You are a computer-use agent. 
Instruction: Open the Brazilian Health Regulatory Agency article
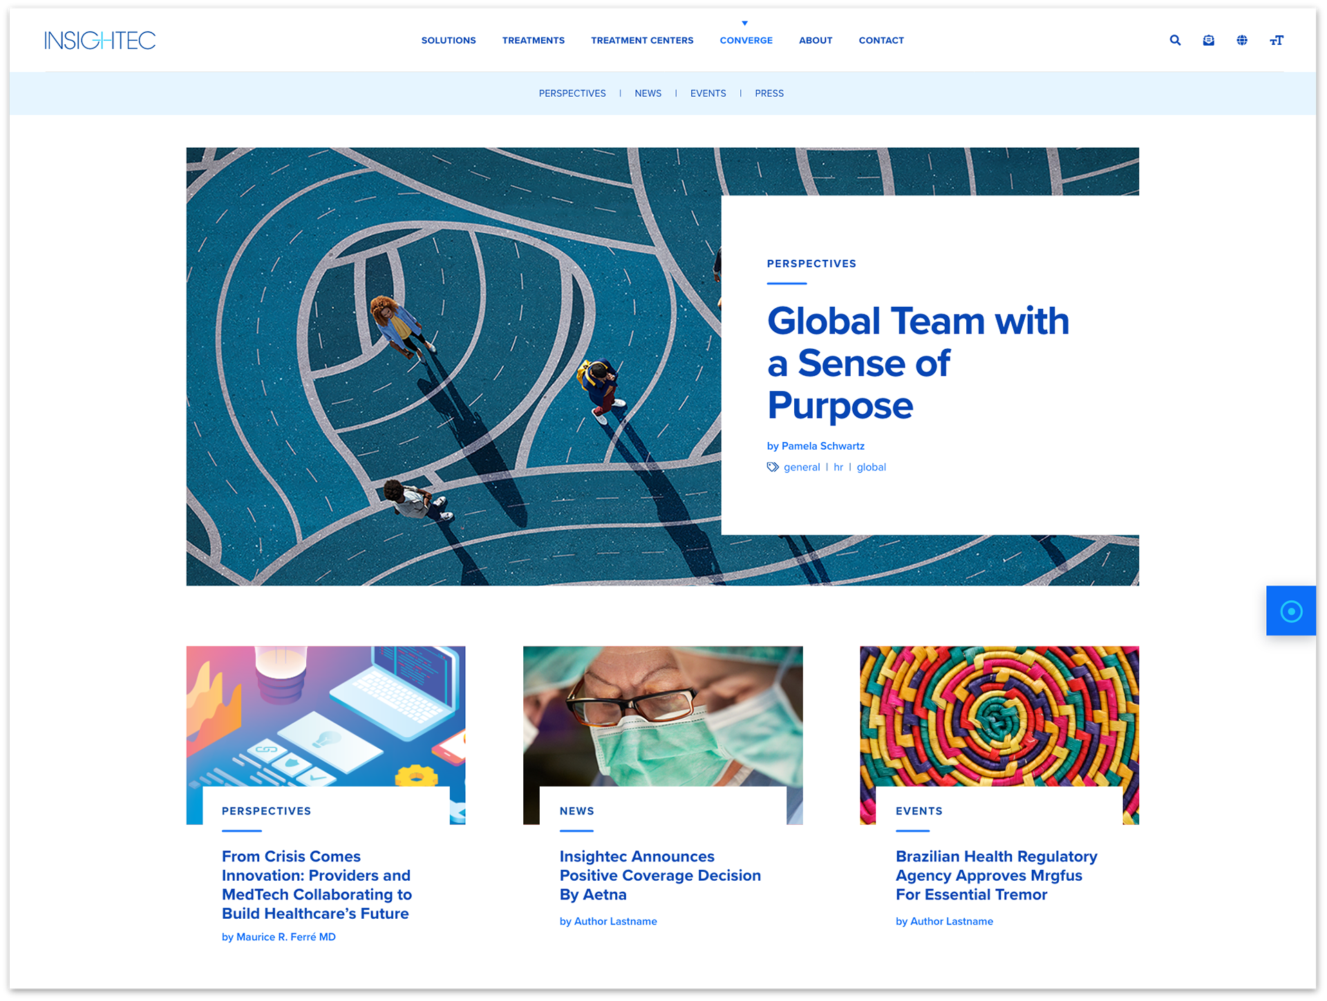(x=996, y=875)
